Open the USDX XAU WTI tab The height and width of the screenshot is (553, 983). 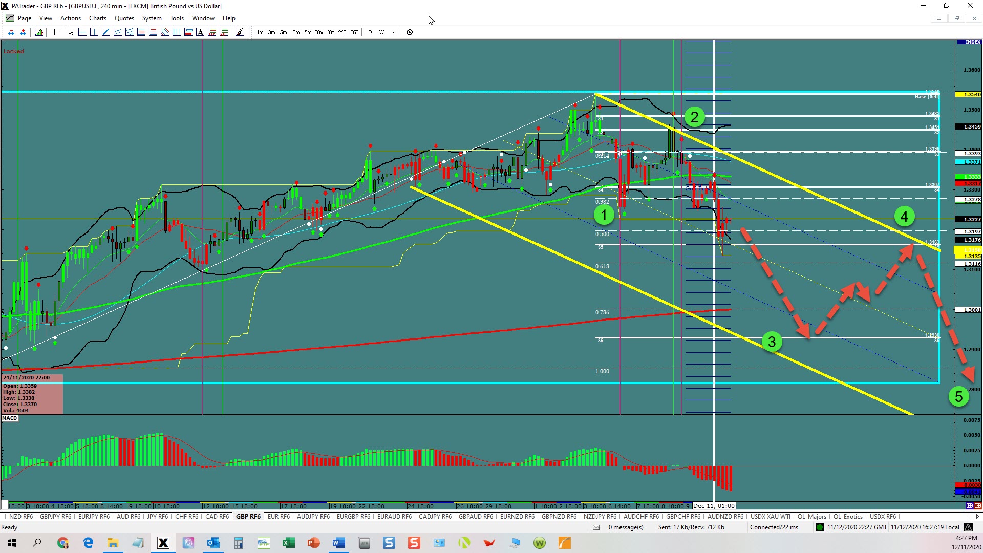770,517
